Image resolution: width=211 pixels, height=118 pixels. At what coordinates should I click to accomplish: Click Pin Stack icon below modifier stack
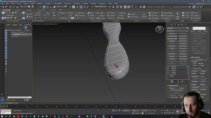(168, 81)
